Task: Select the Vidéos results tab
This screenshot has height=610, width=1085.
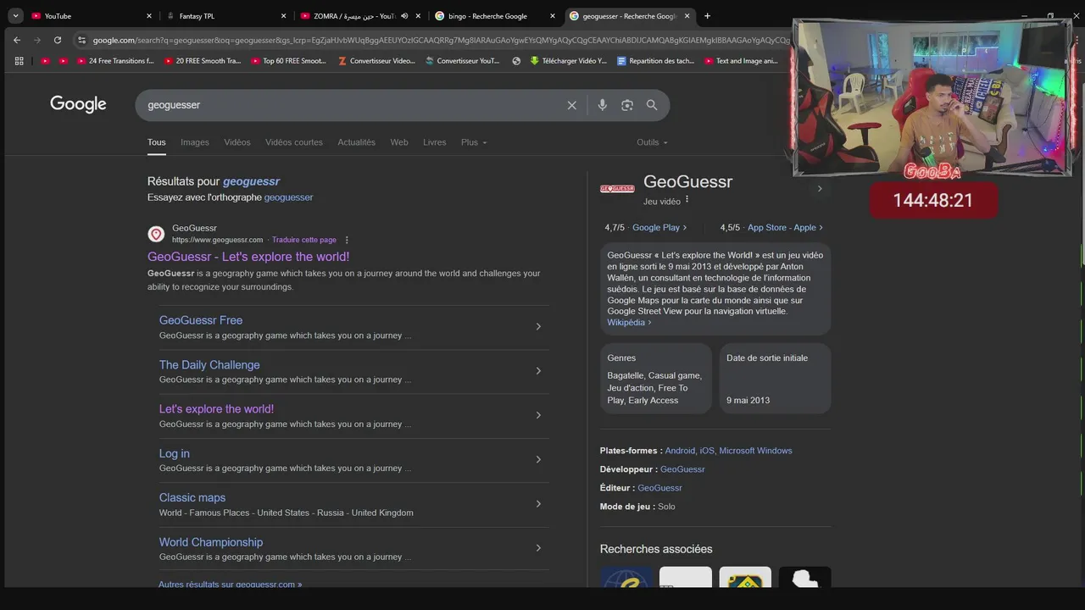Action: (x=237, y=142)
